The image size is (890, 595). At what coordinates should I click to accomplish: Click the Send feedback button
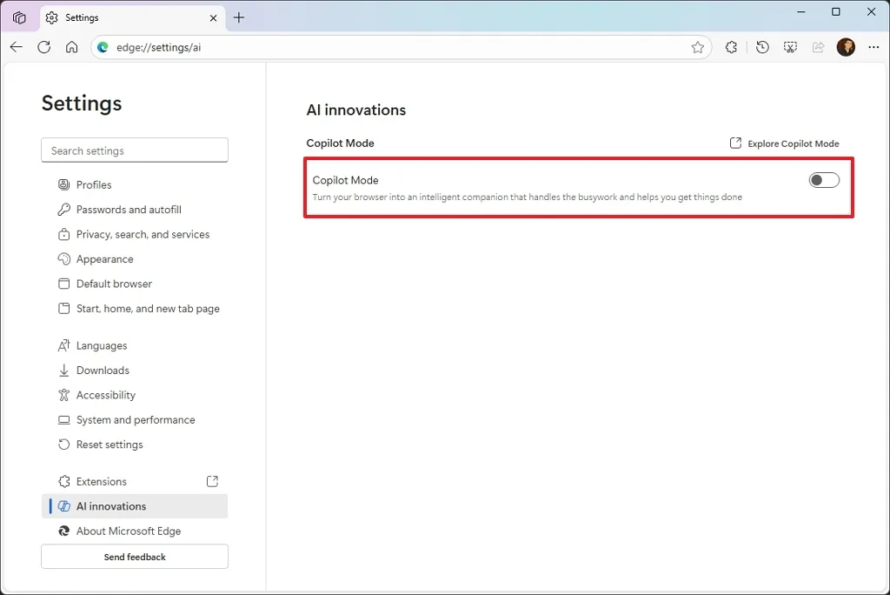134,557
